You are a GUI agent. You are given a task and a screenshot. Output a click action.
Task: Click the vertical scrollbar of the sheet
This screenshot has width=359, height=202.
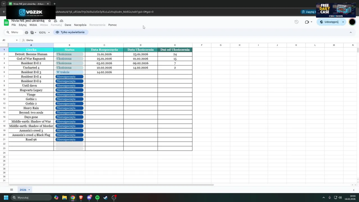358,50
